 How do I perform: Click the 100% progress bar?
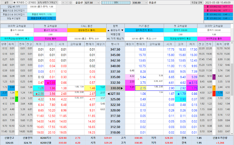[116, 3]
